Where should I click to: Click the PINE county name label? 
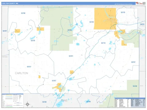click(64, 101)
